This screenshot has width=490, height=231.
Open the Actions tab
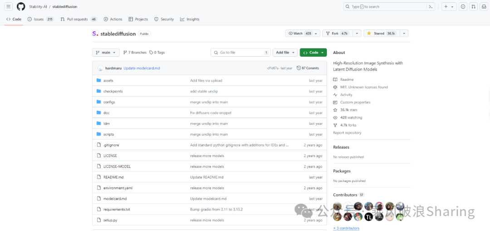pos(113,19)
